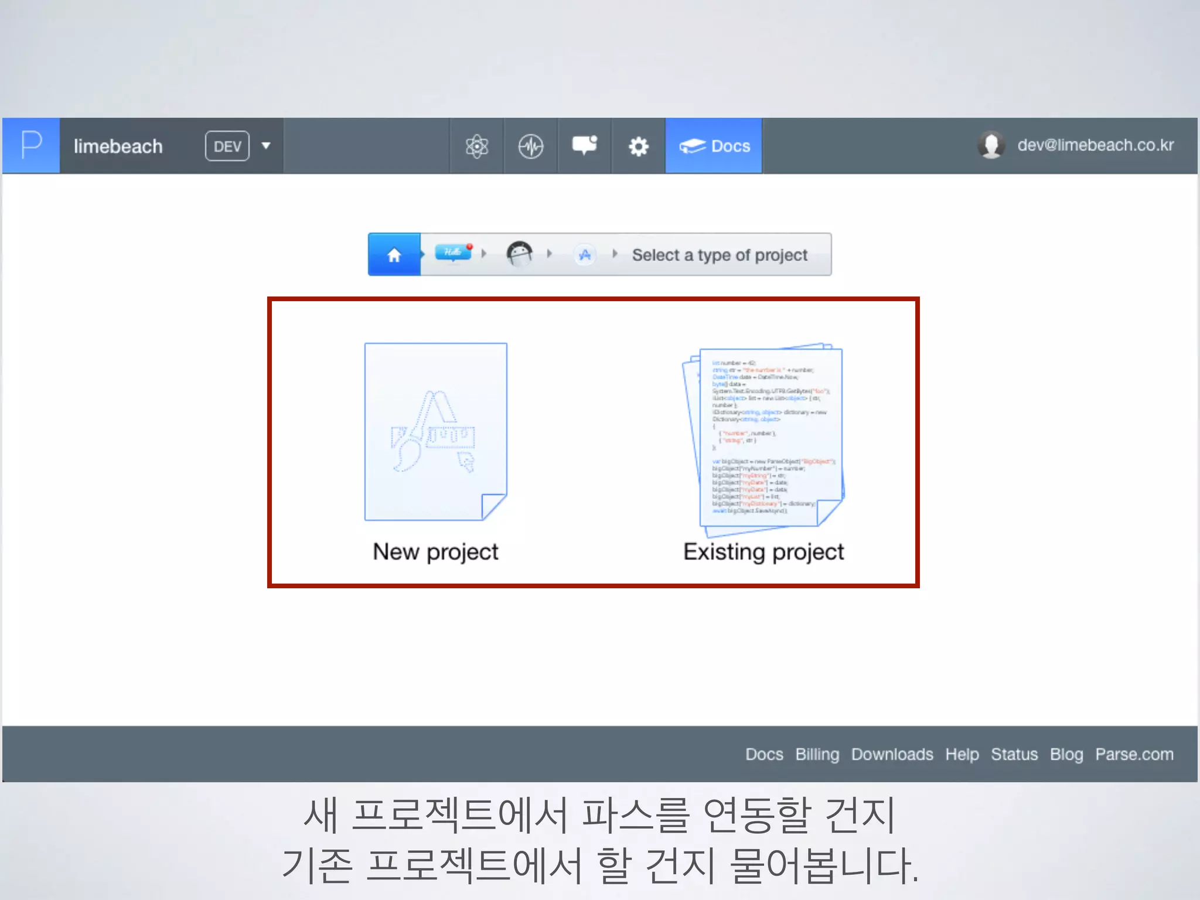Click the DEV environment badge

[227, 146]
